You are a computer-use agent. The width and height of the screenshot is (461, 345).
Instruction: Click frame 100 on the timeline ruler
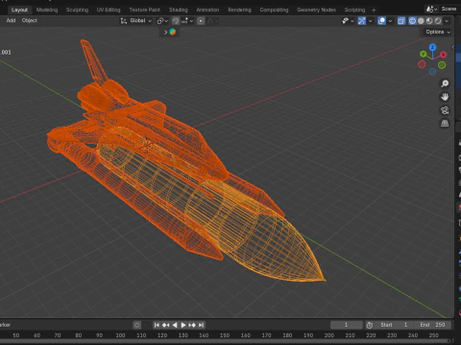click(x=120, y=335)
